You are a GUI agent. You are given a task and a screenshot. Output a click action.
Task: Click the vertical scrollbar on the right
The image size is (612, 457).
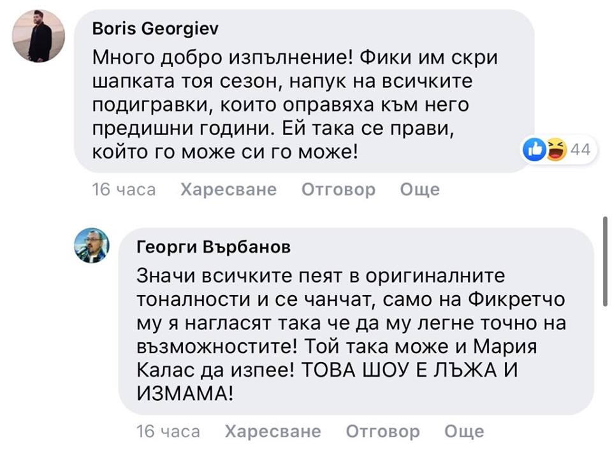click(x=606, y=261)
